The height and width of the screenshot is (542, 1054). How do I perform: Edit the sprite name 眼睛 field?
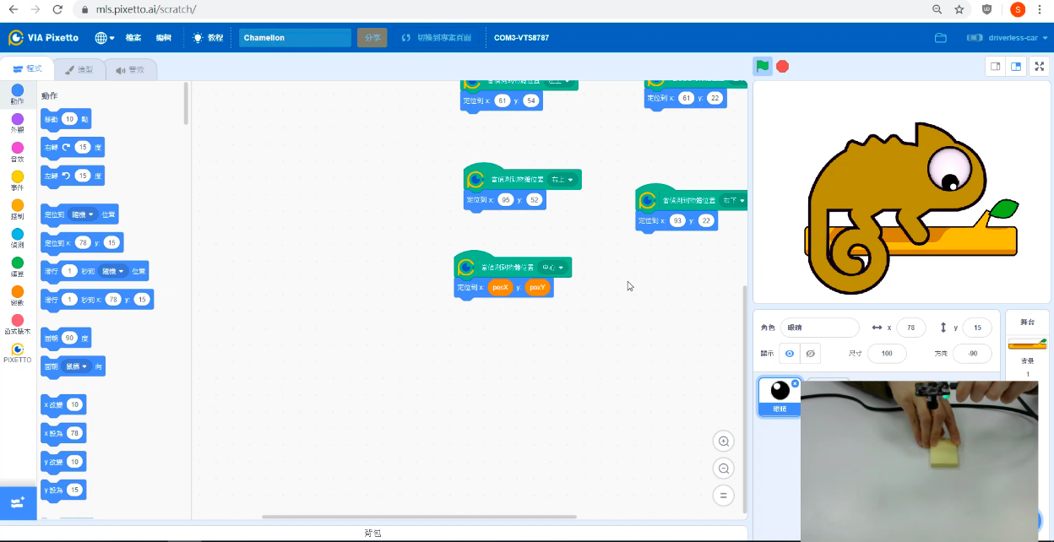click(820, 328)
